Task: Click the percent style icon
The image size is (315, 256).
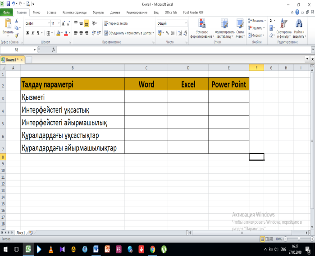Action: click(167, 33)
